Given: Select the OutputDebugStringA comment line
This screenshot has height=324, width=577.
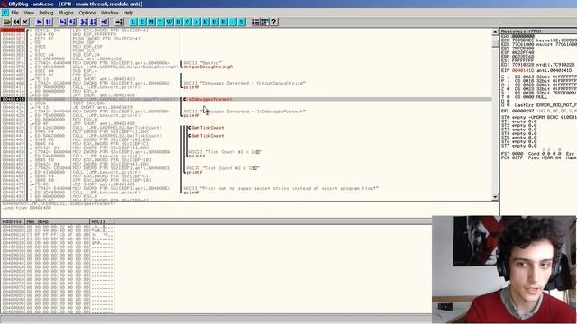Looking at the screenshot, I should click(208, 67).
